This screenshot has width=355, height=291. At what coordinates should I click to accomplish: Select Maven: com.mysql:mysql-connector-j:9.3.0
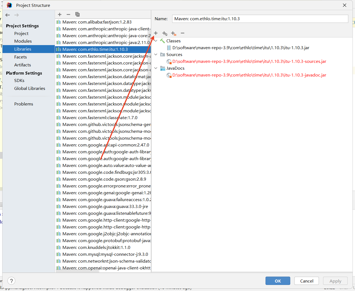[x=103, y=254]
